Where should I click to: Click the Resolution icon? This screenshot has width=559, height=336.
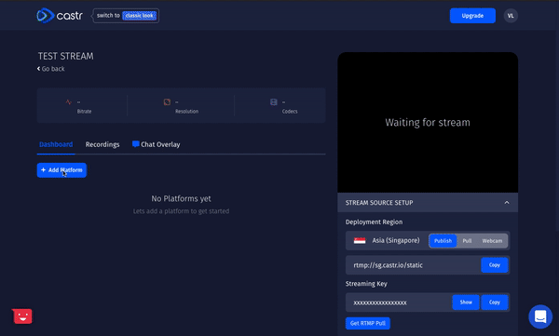click(x=167, y=102)
